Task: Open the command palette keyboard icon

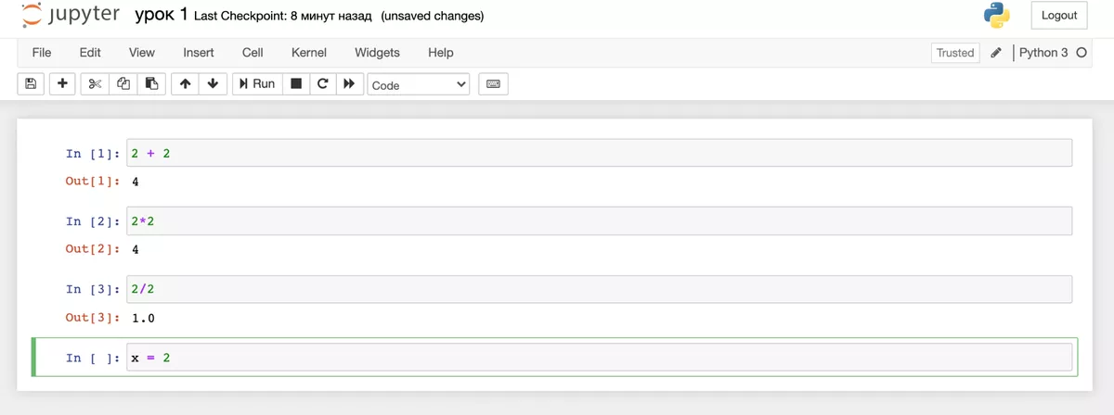Action: click(494, 84)
